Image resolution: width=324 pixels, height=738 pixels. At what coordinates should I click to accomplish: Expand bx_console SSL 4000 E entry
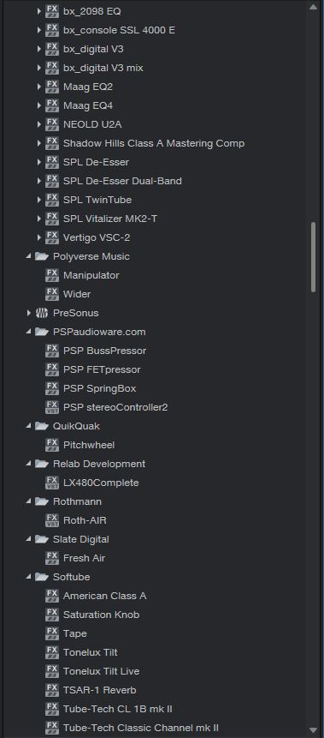pyautogui.click(x=39, y=30)
